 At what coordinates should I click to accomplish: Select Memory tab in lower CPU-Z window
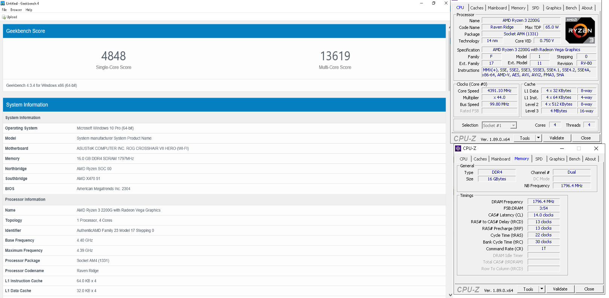522,159
